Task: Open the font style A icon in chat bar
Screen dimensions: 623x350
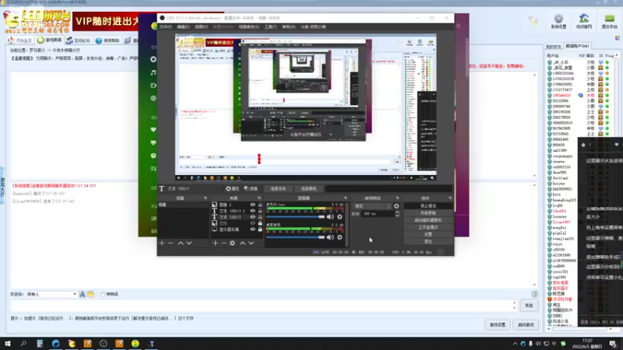Action: coord(83,294)
